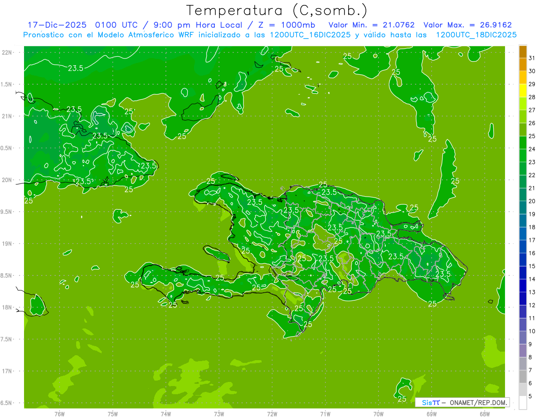Click the '26' label on the color scale
The height and width of the screenshot is (420, 544).
pos(532,123)
